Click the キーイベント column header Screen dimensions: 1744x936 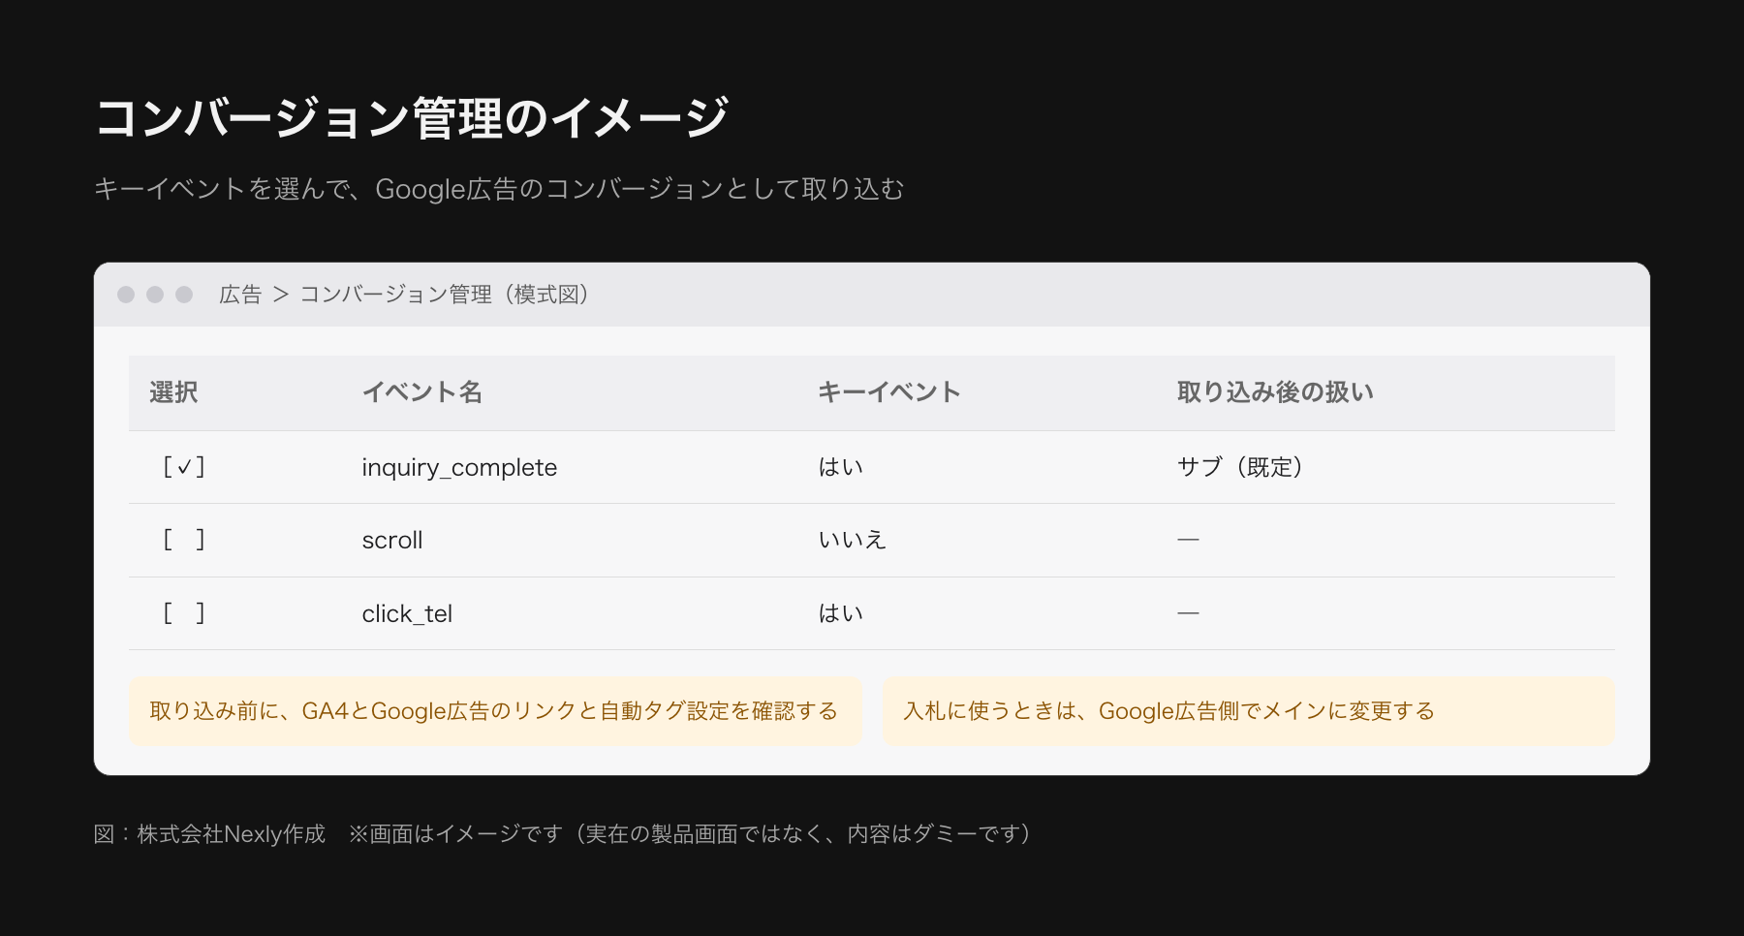point(889,392)
